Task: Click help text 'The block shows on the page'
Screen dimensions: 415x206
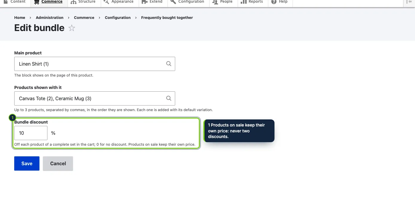Action: click(x=54, y=75)
